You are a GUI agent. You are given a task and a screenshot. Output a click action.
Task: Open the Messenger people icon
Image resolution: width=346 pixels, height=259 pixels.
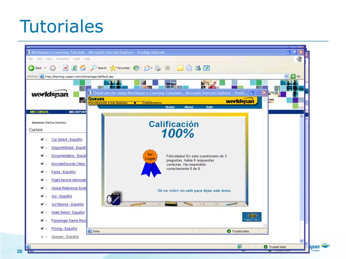198,68
